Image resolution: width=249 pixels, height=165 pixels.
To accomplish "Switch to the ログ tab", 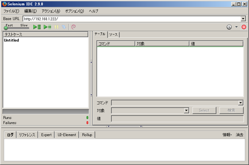I will coord(10,135).
